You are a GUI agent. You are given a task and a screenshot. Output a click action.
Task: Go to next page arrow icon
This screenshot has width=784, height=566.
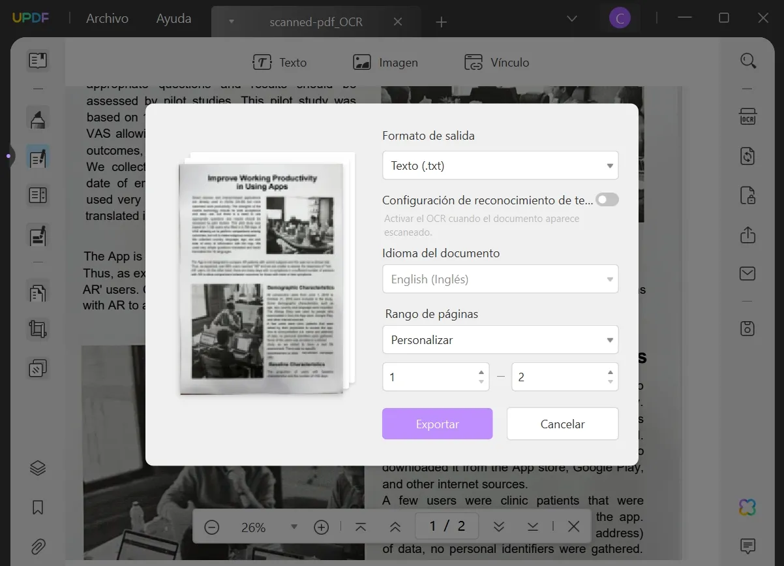point(499,527)
